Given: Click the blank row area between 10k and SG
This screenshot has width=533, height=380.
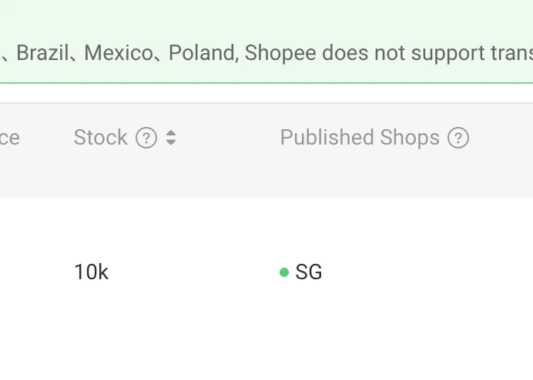Looking at the screenshot, I should [x=193, y=272].
